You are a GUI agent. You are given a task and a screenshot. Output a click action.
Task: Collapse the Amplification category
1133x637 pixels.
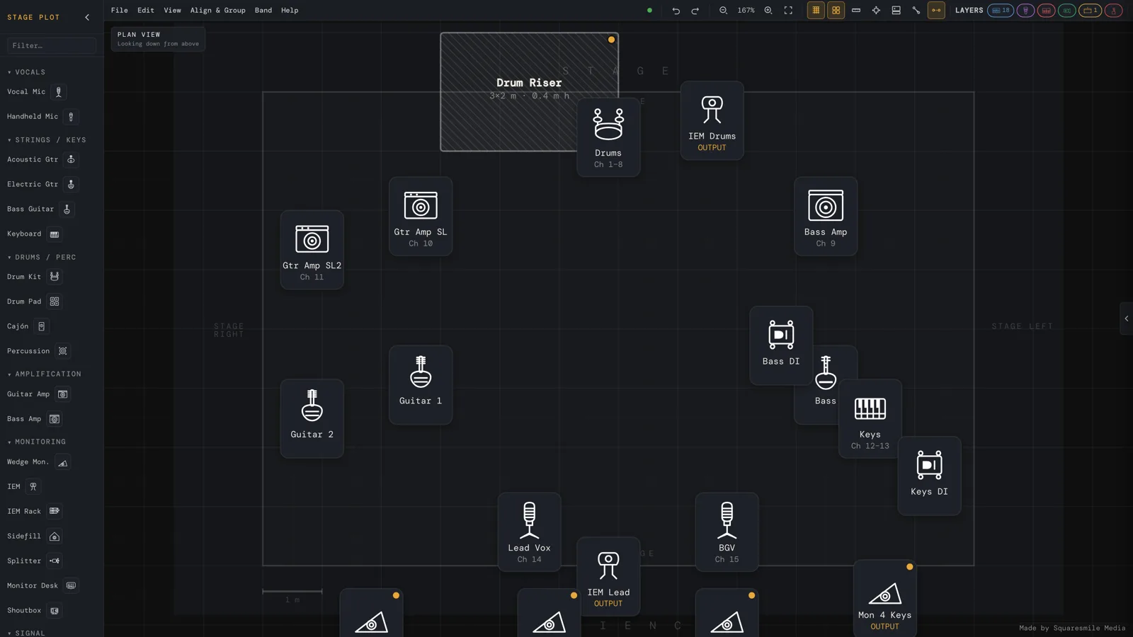44,374
